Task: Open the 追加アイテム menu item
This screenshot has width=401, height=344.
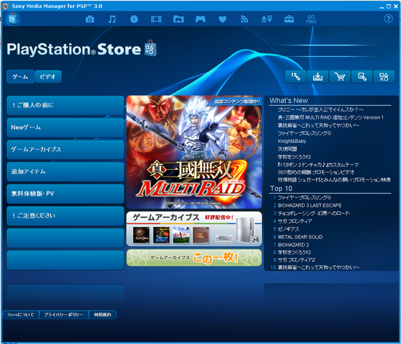Action: pos(65,172)
